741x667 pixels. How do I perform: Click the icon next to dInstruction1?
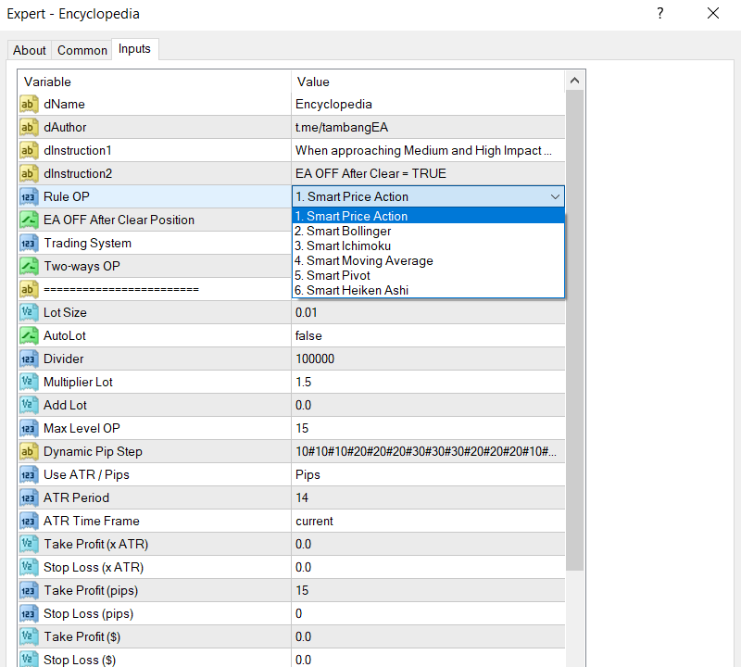click(29, 150)
